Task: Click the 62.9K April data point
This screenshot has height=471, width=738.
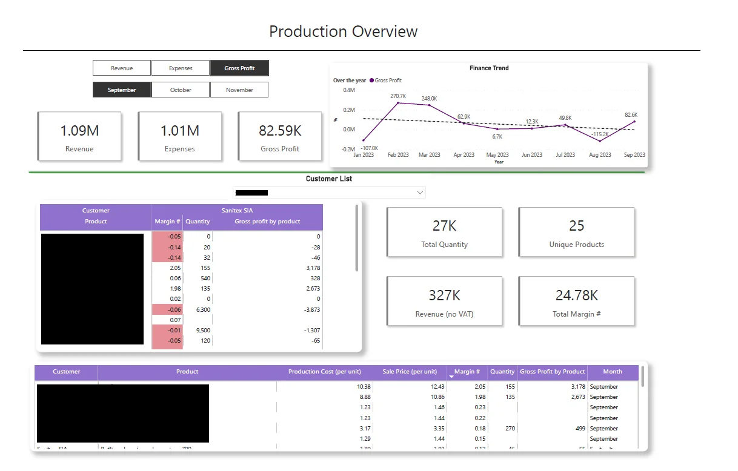Action: point(464,124)
